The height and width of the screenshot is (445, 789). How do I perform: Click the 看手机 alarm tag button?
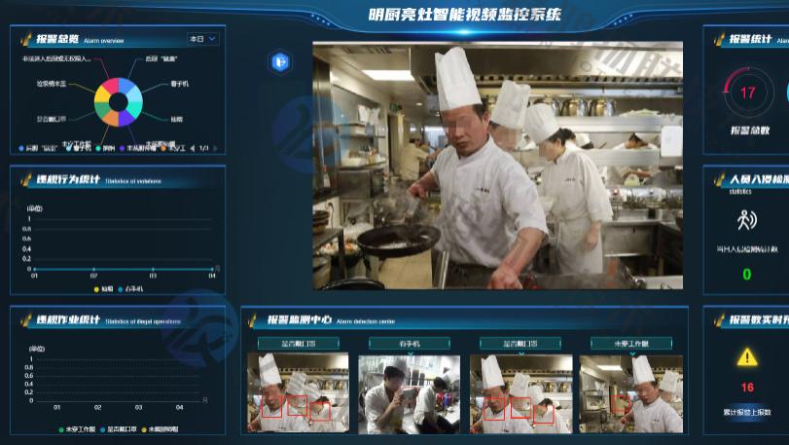(409, 344)
